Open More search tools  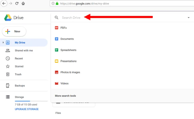65,96
